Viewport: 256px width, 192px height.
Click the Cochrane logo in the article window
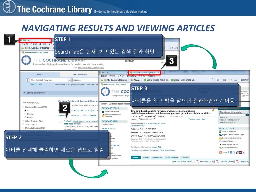coord(105,91)
